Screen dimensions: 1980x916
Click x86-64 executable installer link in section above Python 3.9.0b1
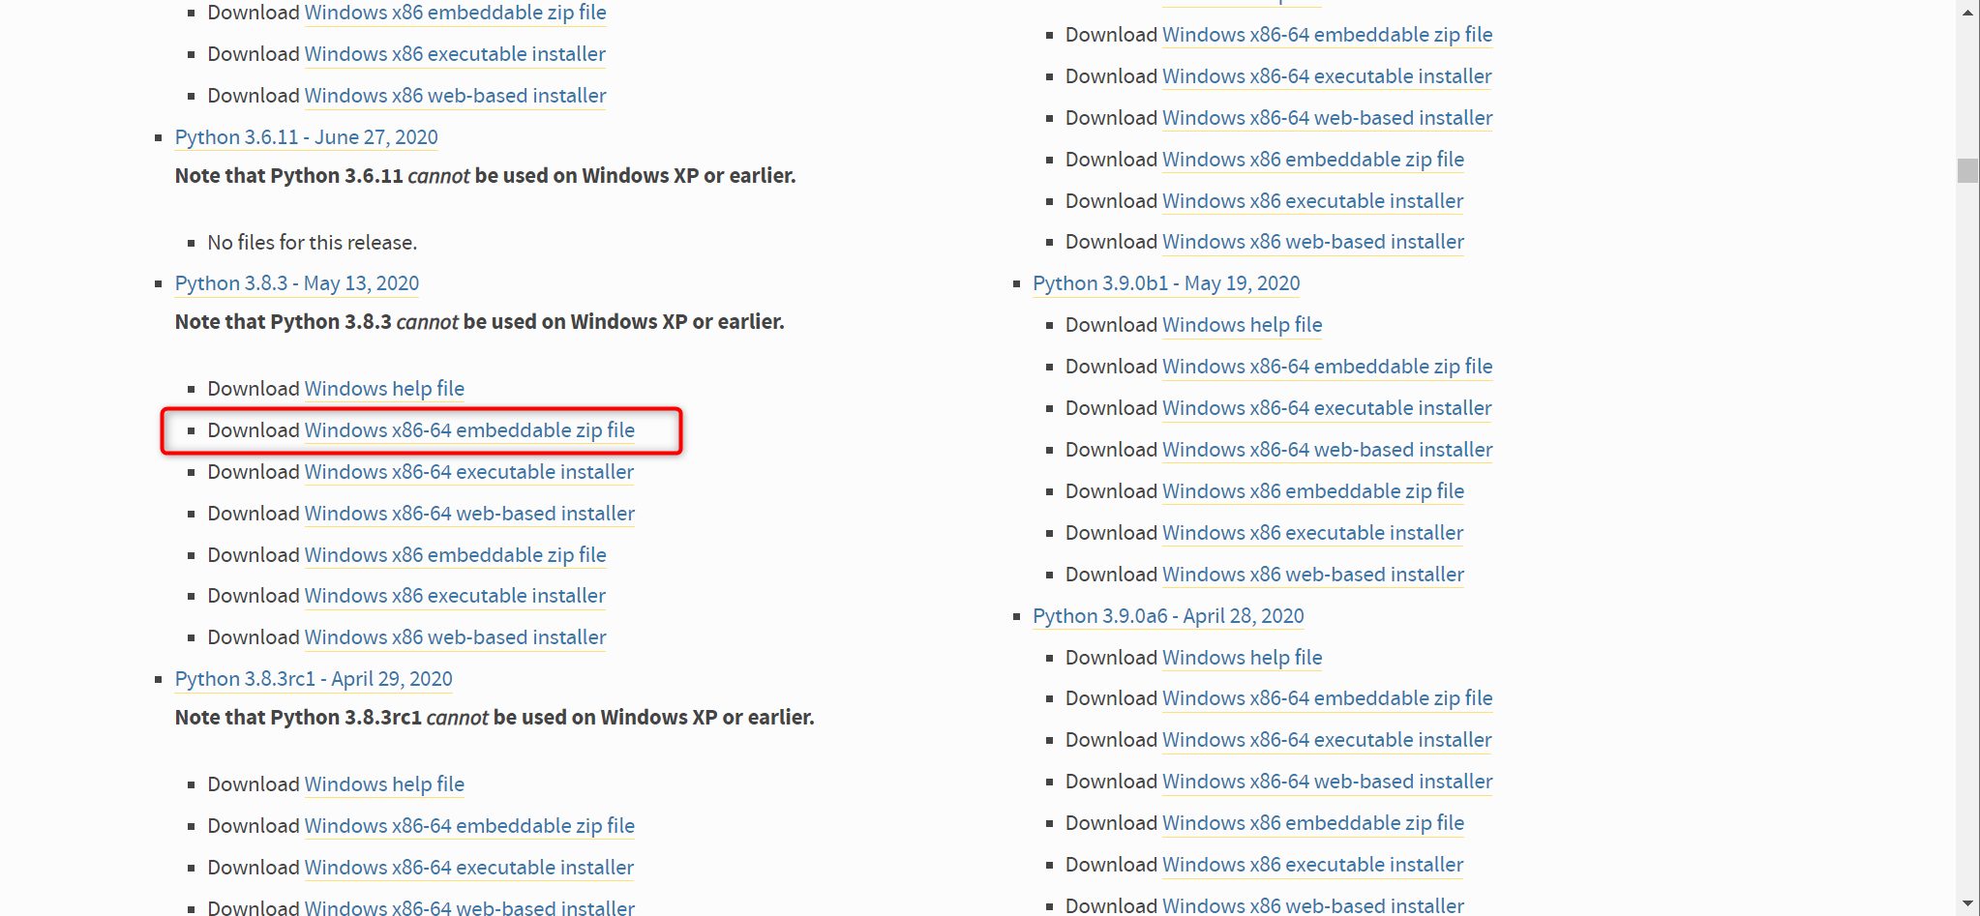[1327, 76]
